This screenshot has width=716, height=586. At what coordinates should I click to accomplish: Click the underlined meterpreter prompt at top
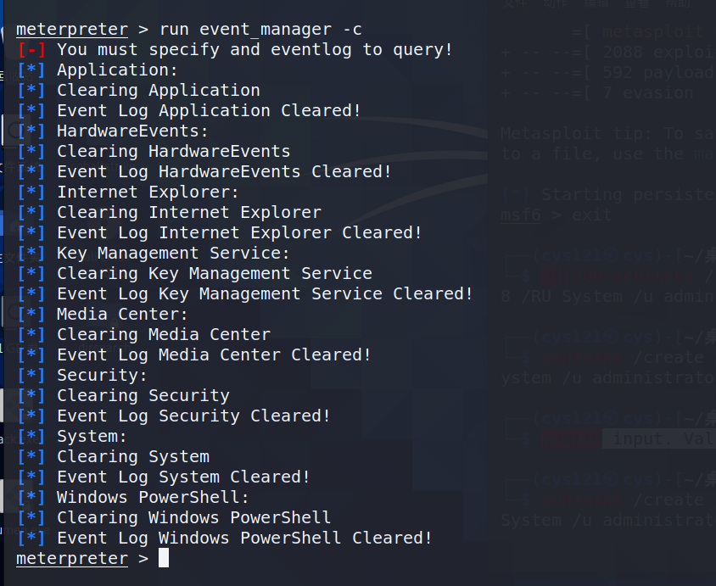pyautogui.click(x=72, y=30)
